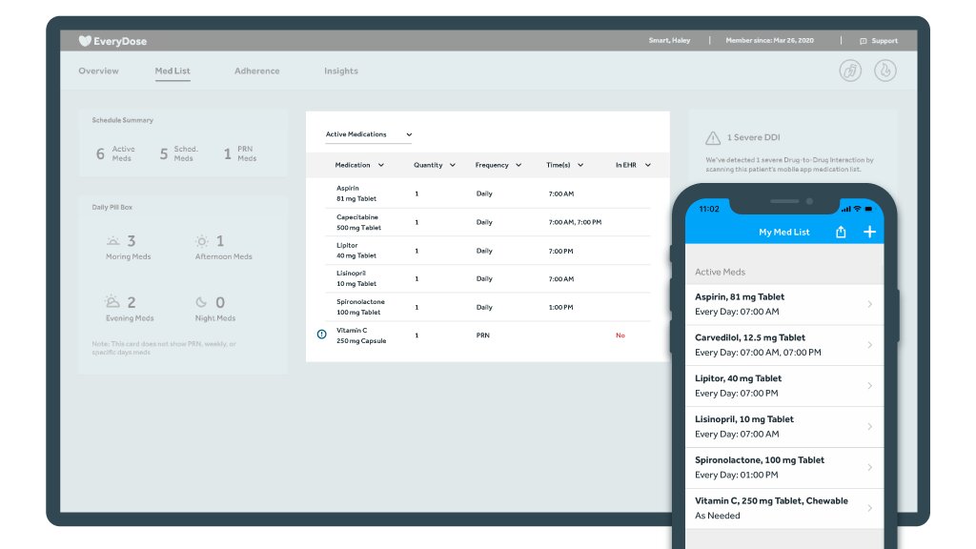Image resolution: width=976 pixels, height=549 pixels.
Task: Open the Active Medications dropdown
Action: pyautogui.click(x=369, y=134)
